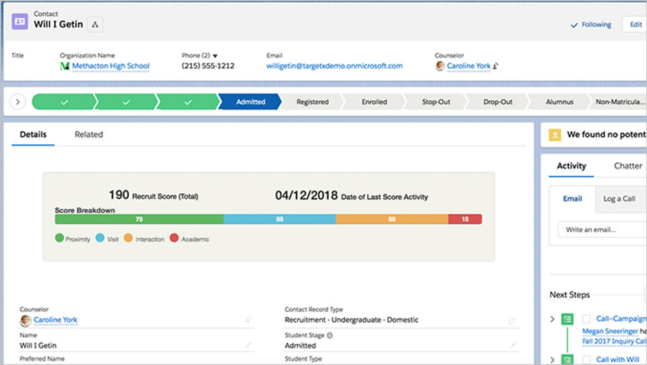Select the Stop-Out stage

coord(436,102)
